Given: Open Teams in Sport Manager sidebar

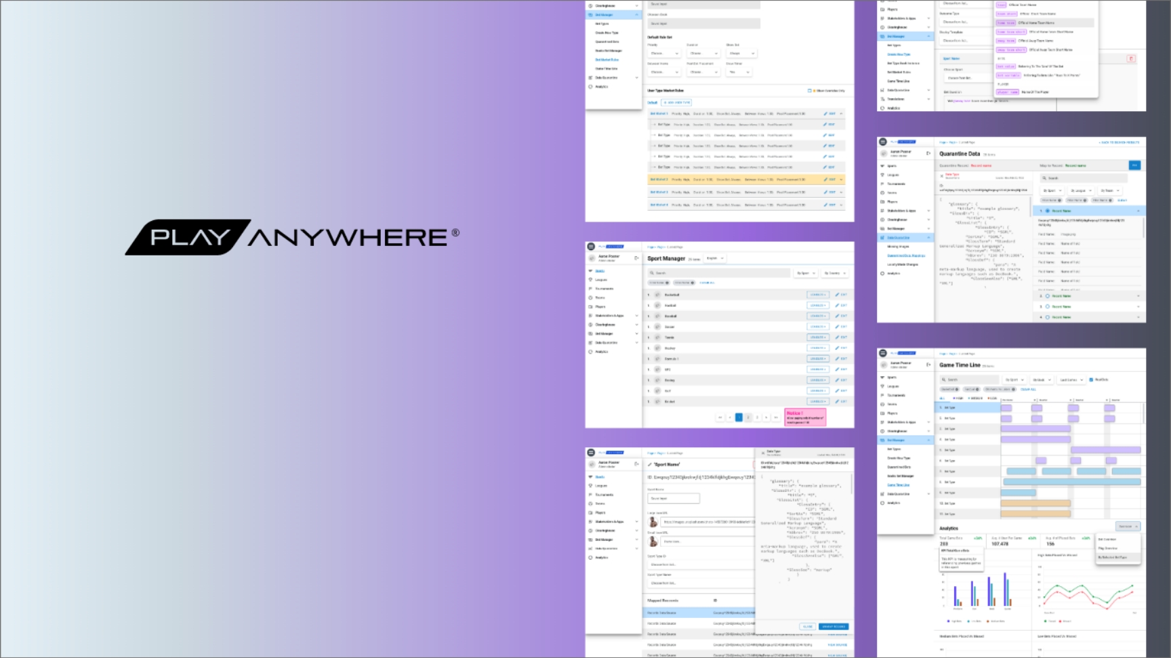Looking at the screenshot, I should point(600,297).
